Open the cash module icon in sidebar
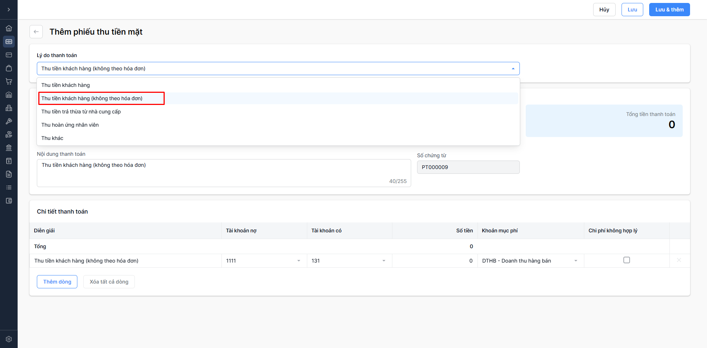 tap(9, 42)
